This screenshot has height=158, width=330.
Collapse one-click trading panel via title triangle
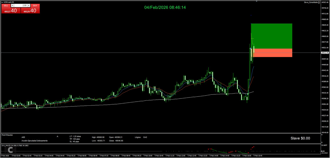[x=2, y=2]
